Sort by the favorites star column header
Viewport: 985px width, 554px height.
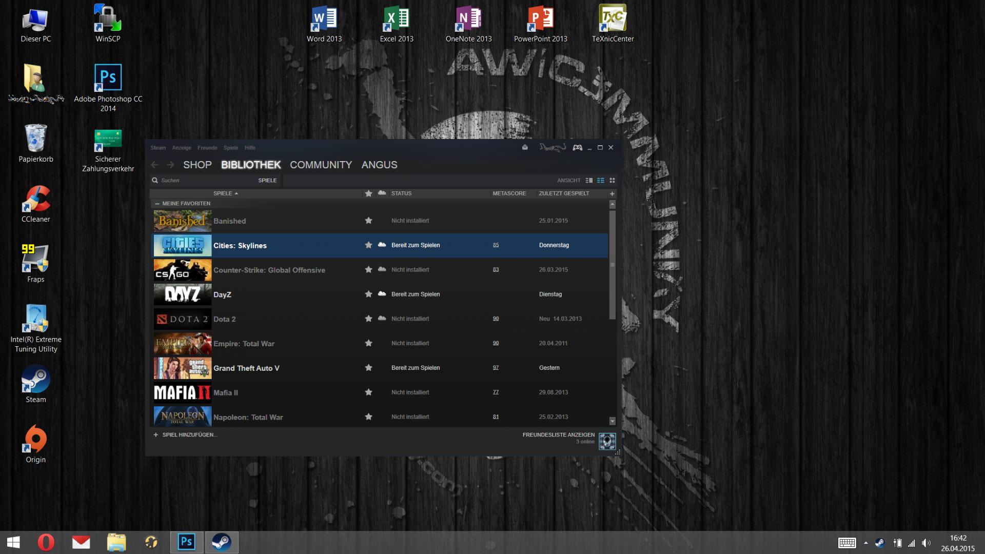coord(368,193)
